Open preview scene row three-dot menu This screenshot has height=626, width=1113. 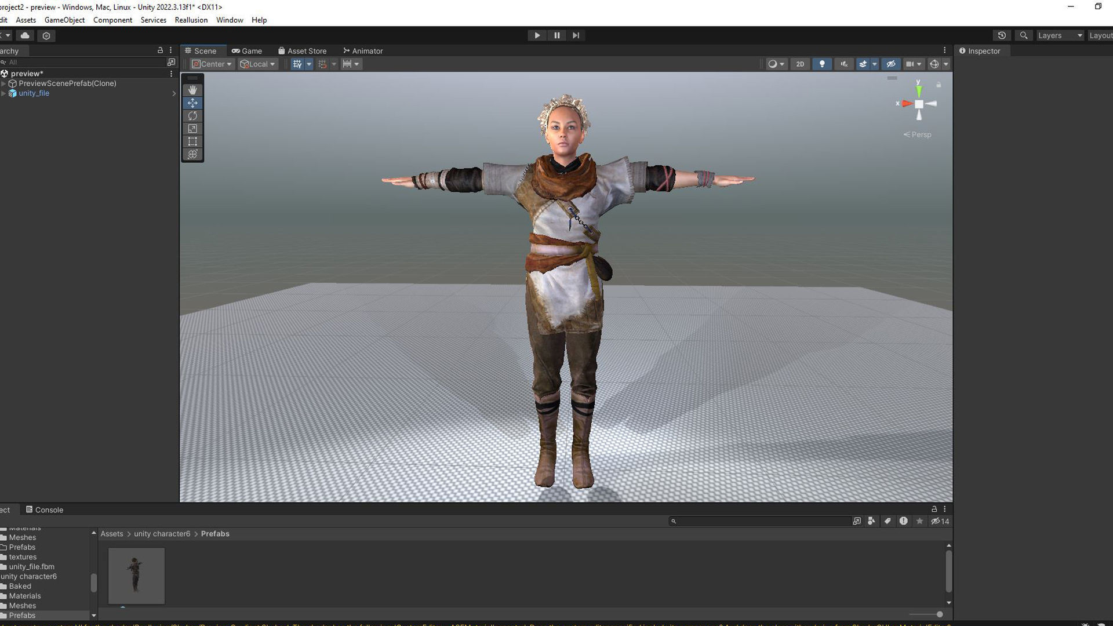tap(171, 74)
